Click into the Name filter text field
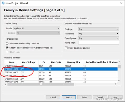Screen dimensions: 125x102 (x=99, y=43)
